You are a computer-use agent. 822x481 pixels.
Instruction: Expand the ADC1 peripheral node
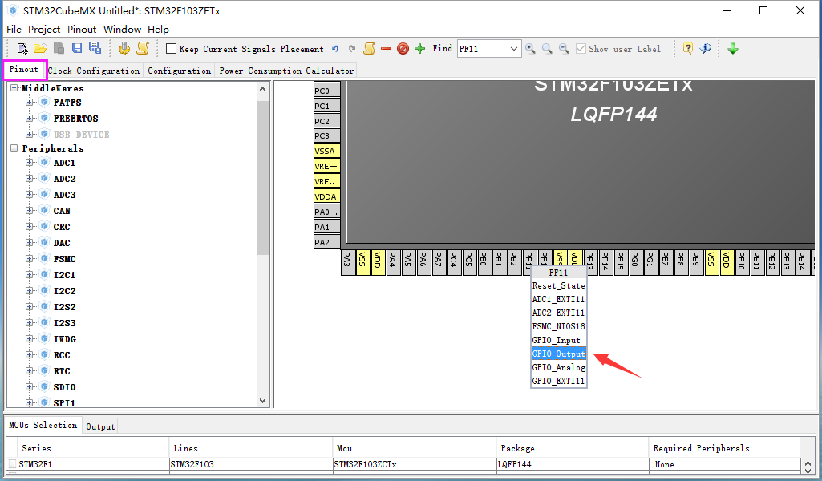tap(30, 163)
